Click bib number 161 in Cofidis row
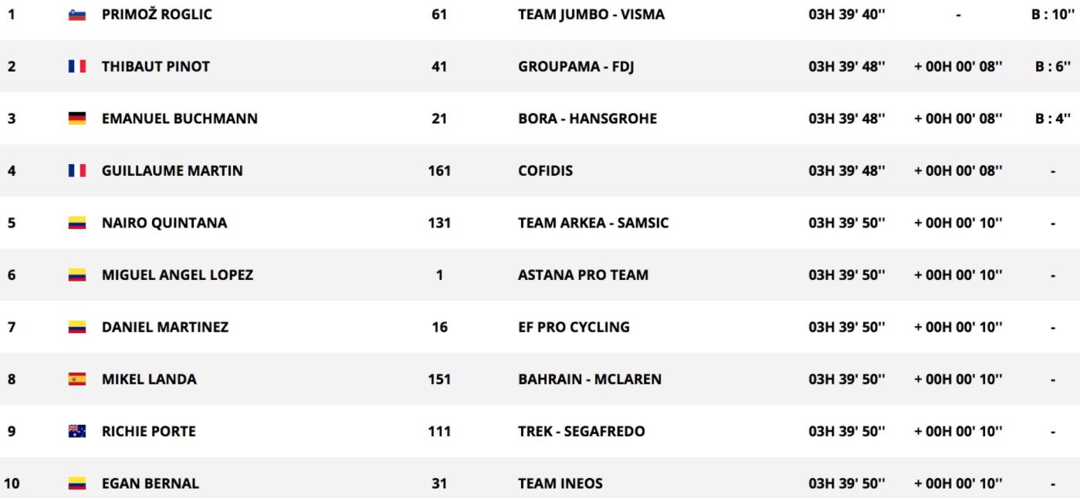The image size is (1080, 498). (439, 171)
